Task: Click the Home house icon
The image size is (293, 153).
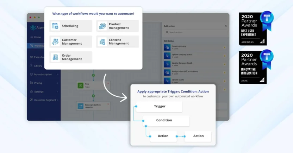Action: click(x=32, y=37)
